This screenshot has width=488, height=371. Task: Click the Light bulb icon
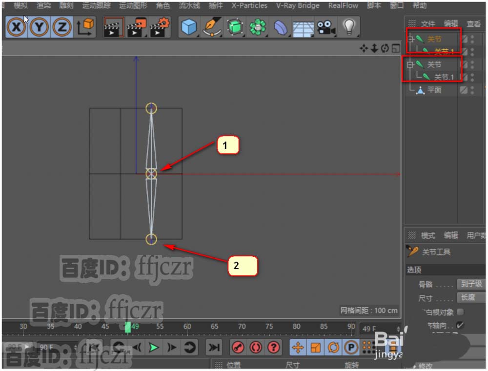tap(349, 27)
